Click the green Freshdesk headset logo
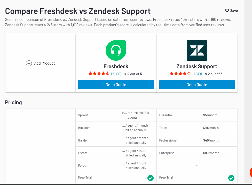The image size is (252, 185). tap(116, 50)
